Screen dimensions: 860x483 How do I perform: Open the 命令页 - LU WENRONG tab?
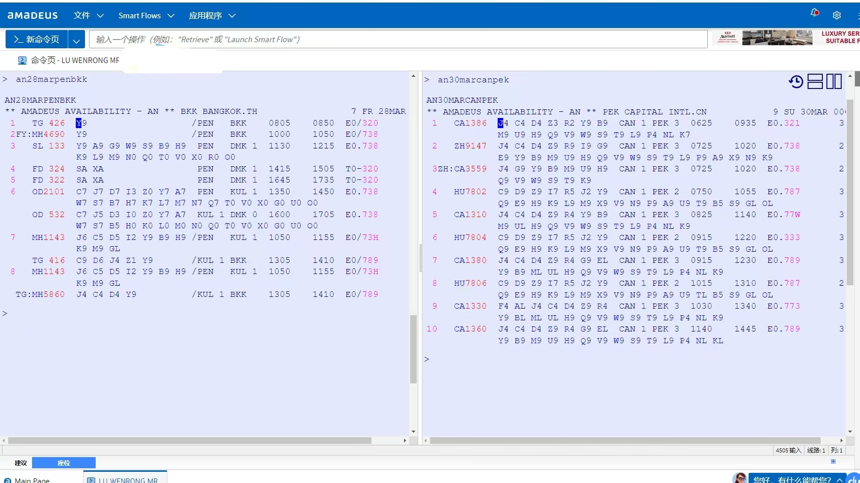[69, 61]
